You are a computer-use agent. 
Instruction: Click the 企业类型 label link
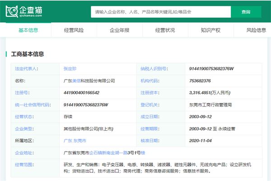point(23,129)
